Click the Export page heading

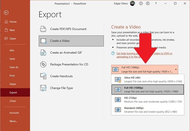[50, 15]
